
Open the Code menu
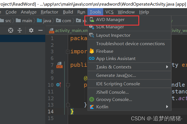[11, 12]
